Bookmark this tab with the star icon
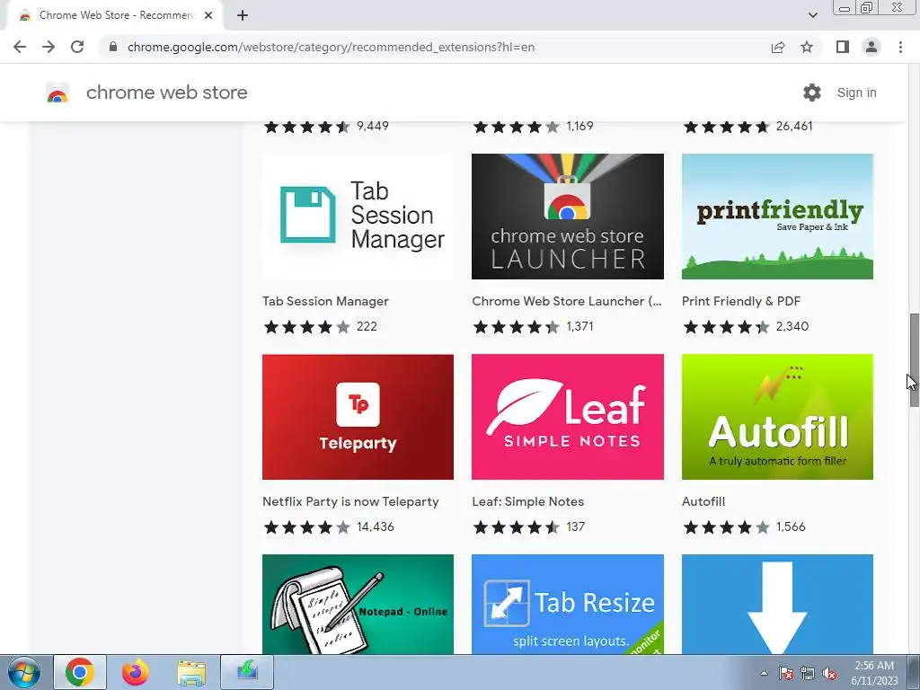920x690 pixels. pyautogui.click(x=807, y=47)
